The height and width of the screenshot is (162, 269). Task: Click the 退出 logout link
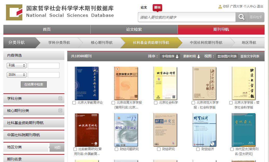tap(260, 6)
